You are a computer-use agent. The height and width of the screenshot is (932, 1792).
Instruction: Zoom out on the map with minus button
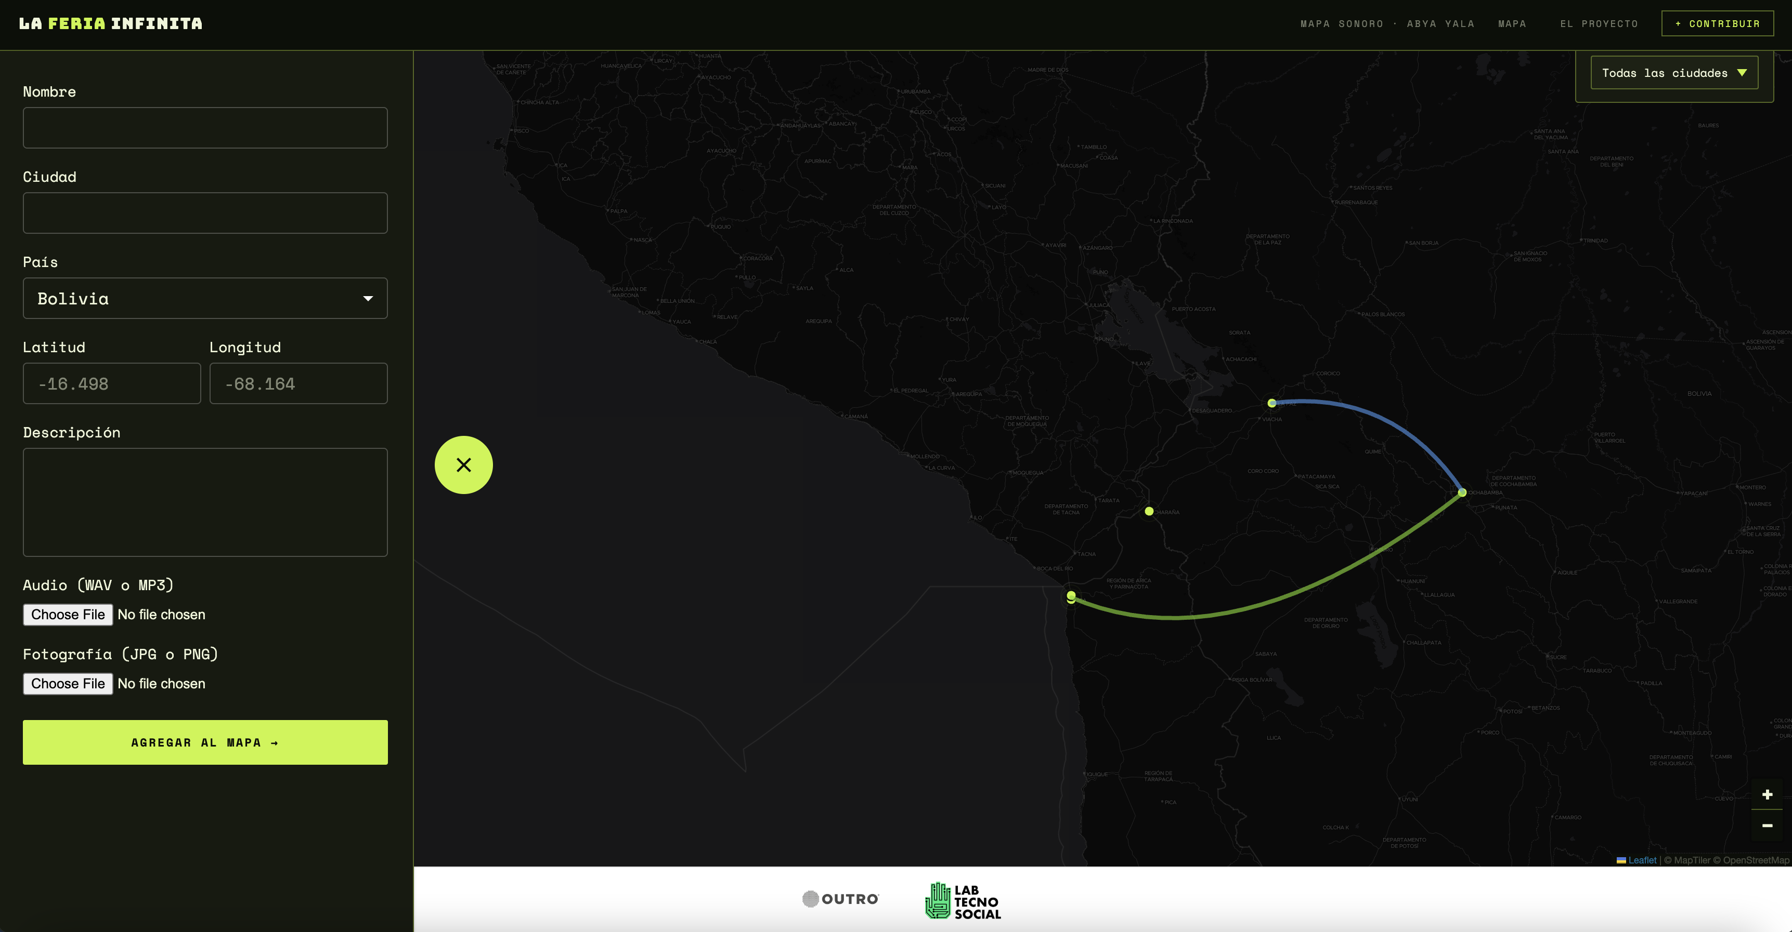[1767, 826]
